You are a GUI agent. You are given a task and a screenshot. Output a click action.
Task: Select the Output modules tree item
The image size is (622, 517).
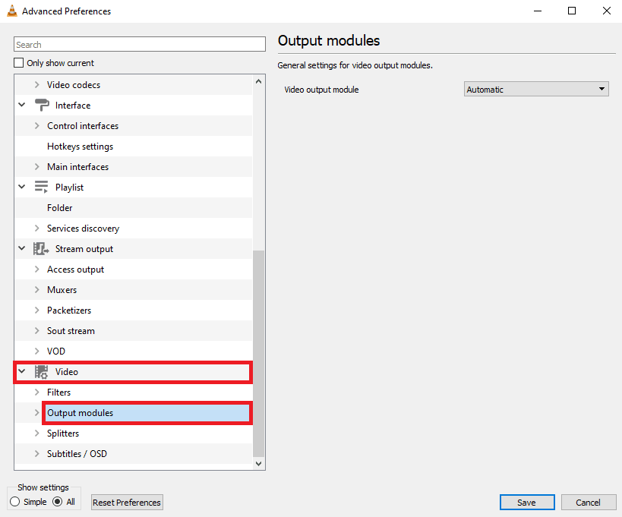pos(81,413)
